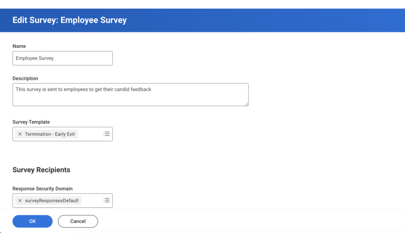Select the surveyResponsesDefault chip
Viewport: 405px width, 233px height.
click(51, 201)
